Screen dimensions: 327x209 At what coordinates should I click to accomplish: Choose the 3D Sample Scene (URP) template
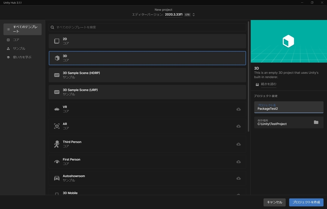pos(147,92)
